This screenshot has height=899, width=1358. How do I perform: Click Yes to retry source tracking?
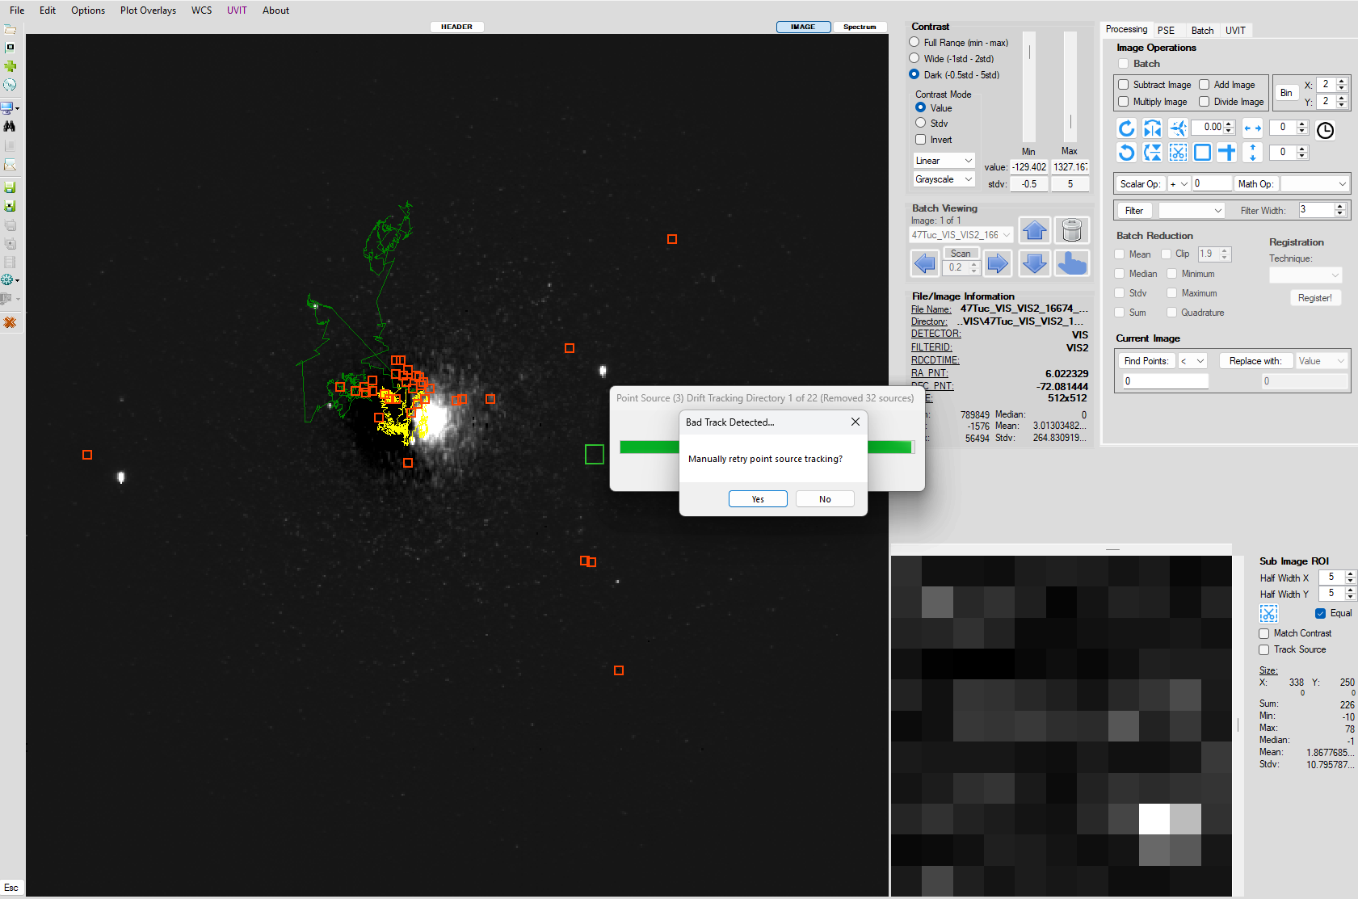point(757,499)
